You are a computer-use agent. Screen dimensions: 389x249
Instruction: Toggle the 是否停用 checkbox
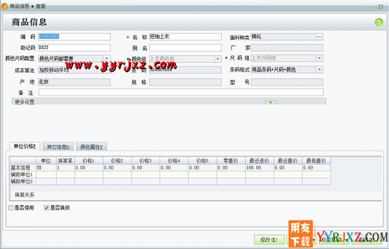coord(11,208)
